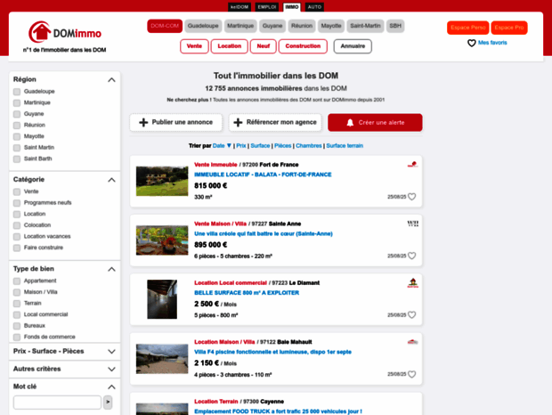Sort listings by Surface
This screenshot has height=415, width=552.
click(x=260, y=146)
